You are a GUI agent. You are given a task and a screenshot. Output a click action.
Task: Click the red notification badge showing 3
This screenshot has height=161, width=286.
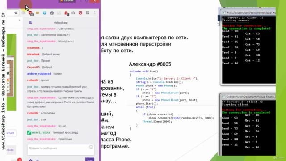click(20, 160)
